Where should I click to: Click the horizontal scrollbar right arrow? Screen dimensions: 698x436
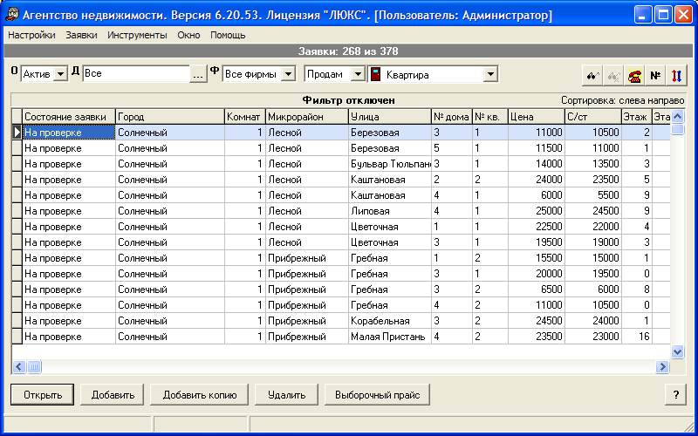click(662, 366)
